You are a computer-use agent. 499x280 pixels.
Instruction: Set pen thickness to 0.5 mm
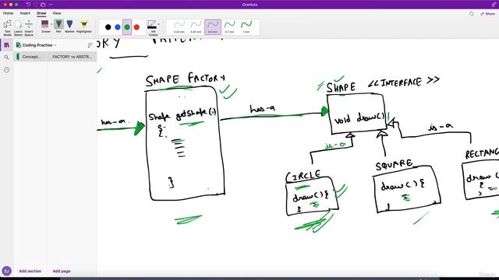213,27
